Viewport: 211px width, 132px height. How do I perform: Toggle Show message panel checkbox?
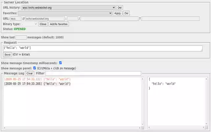pyautogui.click(x=34, y=68)
